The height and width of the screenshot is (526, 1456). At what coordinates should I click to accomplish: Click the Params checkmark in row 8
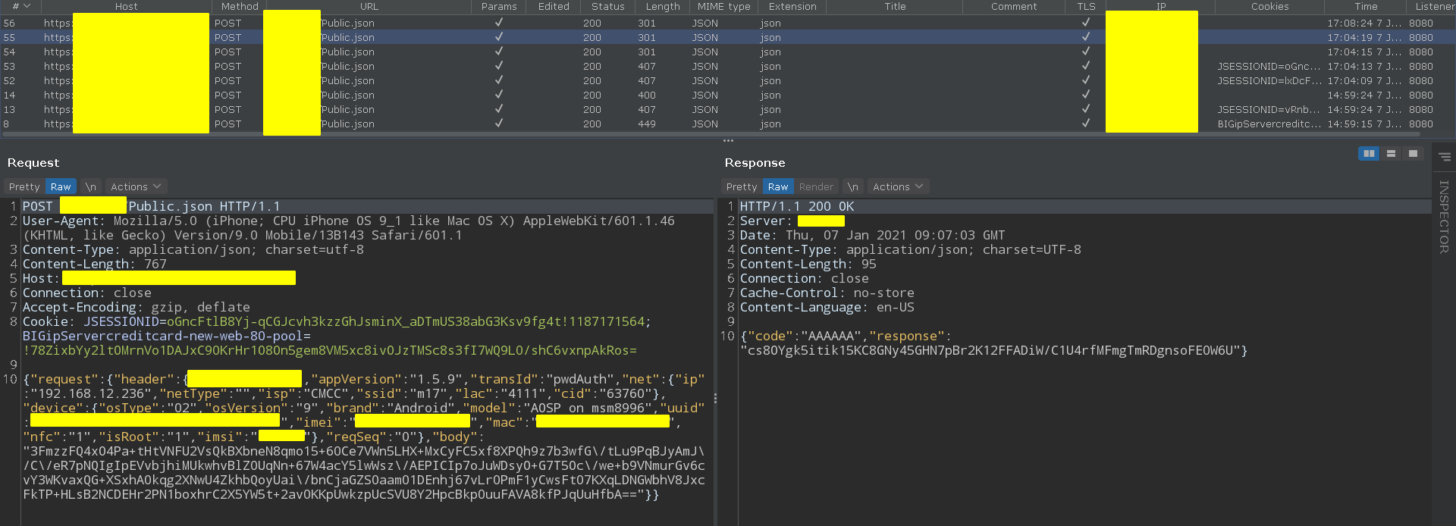pyautogui.click(x=499, y=124)
